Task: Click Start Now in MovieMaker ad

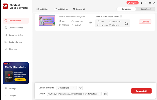Action: coord(20,80)
